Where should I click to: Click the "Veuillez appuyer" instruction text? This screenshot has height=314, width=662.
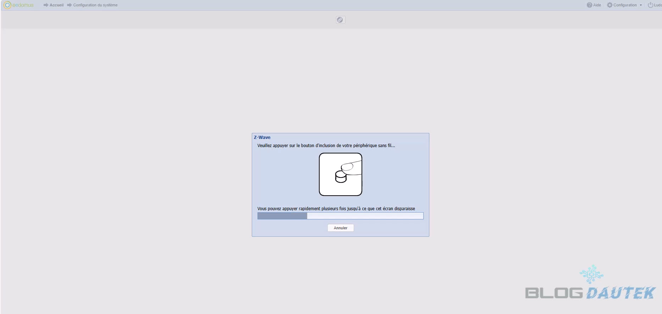point(326,146)
